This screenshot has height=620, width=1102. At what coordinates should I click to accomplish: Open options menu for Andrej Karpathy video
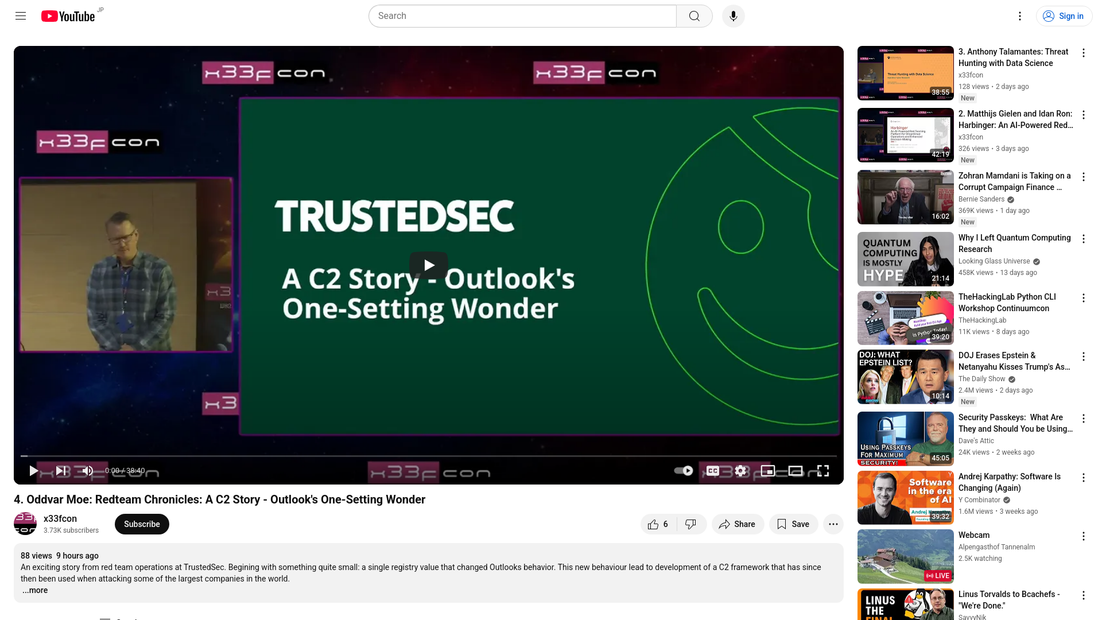click(1084, 478)
